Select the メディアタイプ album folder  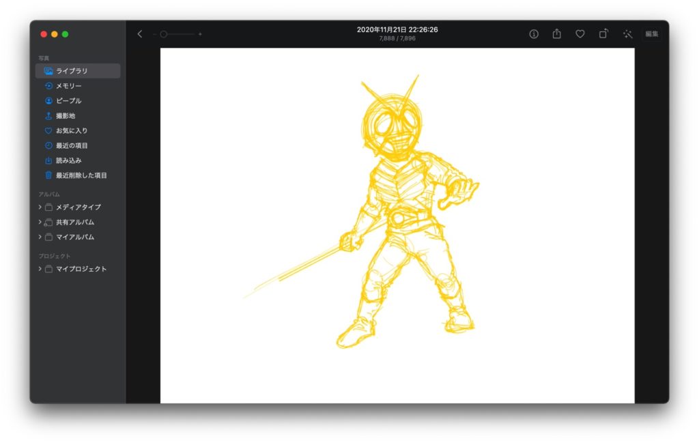pos(78,208)
